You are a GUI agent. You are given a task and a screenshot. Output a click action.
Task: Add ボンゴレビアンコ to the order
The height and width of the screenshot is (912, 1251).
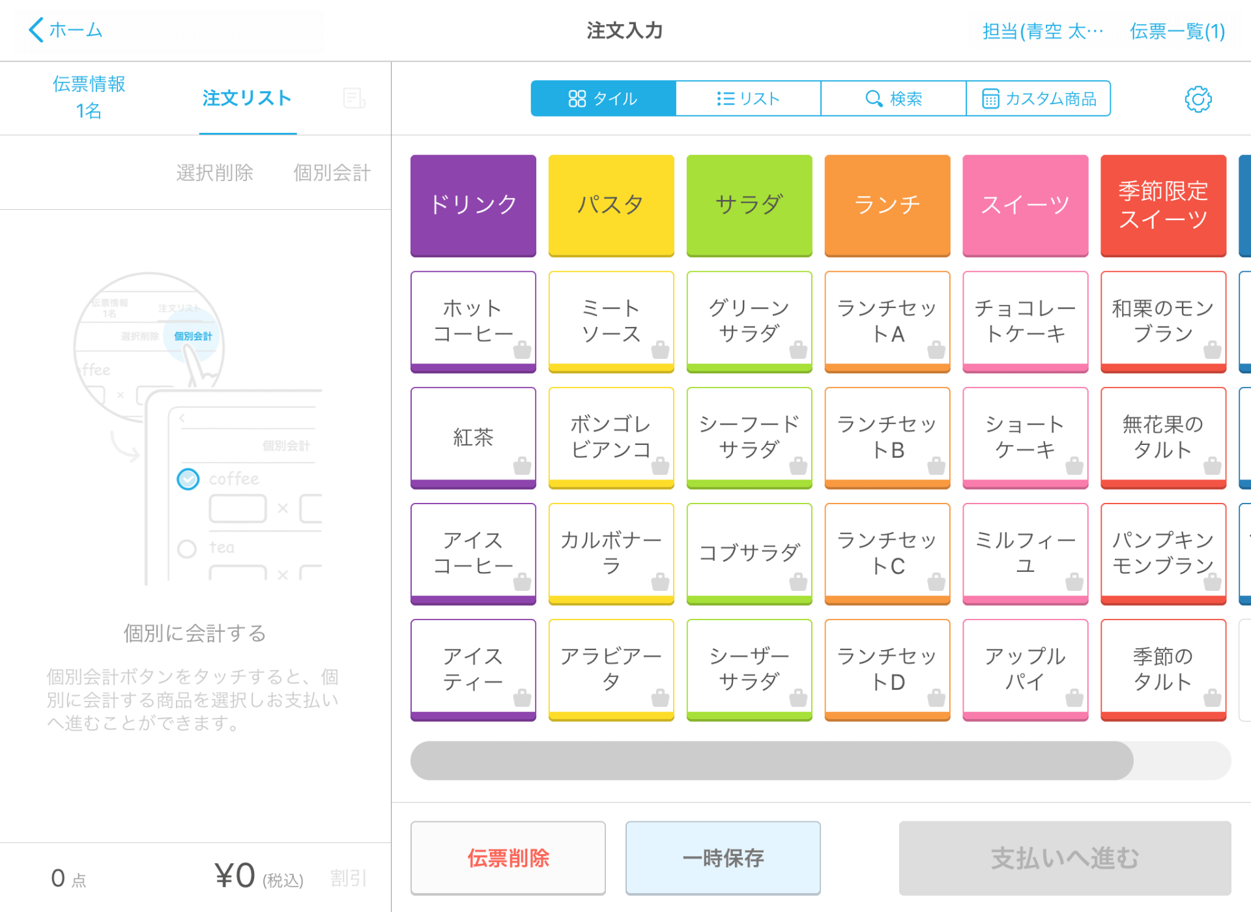pyautogui.click(x=611, y=437)
